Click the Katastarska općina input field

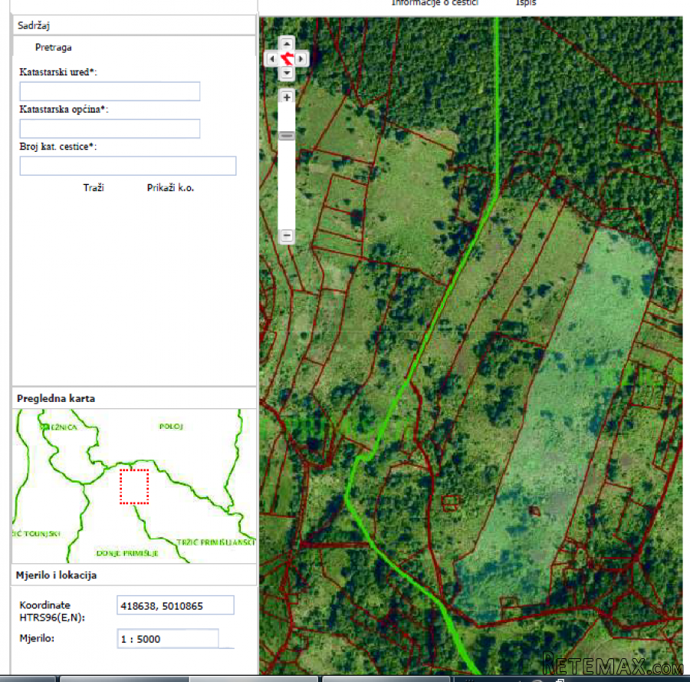point(110,129)
